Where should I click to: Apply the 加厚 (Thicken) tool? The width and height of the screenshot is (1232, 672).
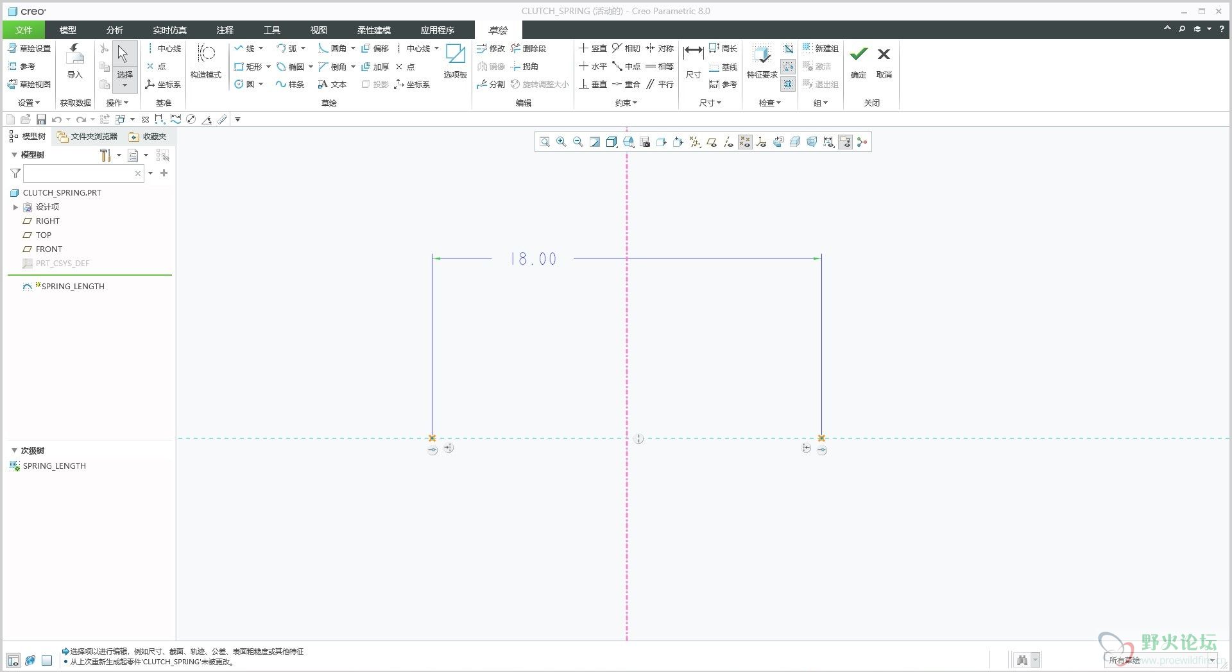(375, 66)
